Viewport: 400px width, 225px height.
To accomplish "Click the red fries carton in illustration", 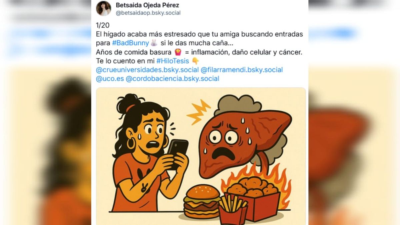I will point(233,211).
